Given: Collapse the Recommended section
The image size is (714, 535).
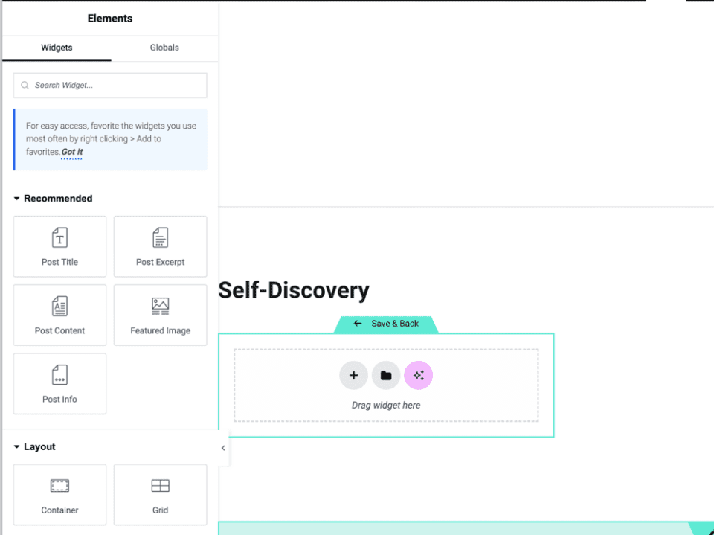Looking at the screenshot, I should pyautogui.click(x=17, y=199).
